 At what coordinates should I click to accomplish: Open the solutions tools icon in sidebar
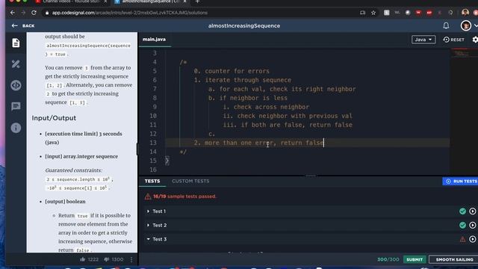click(16, 64)
